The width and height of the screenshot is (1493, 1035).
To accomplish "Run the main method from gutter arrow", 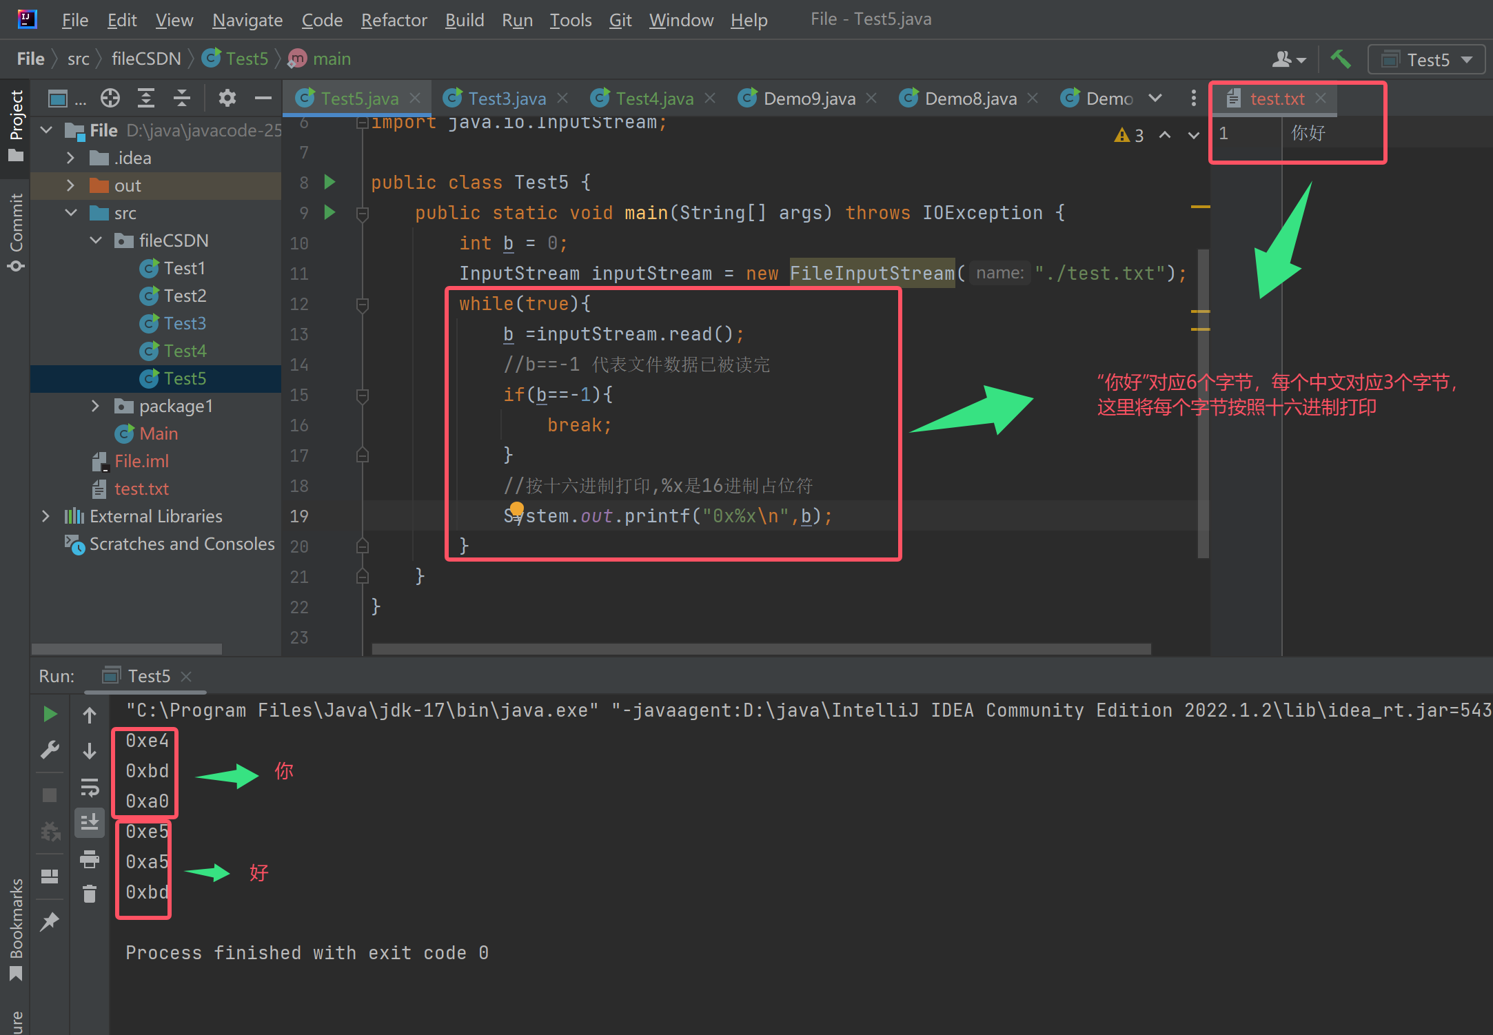I will coord(329,212).
